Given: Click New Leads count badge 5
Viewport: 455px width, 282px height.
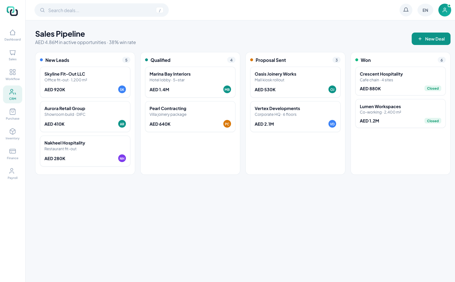Looking at the screenshot, I should 126,60.
